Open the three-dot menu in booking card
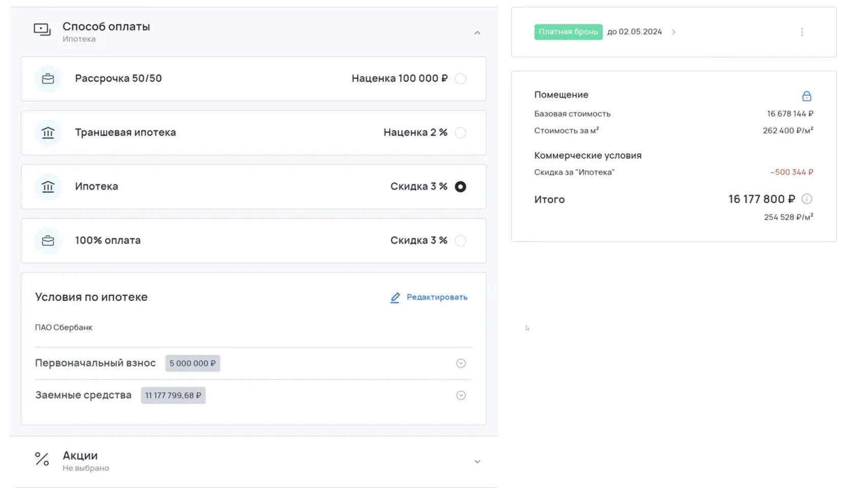Screen dimensions: 854x488 802,32
